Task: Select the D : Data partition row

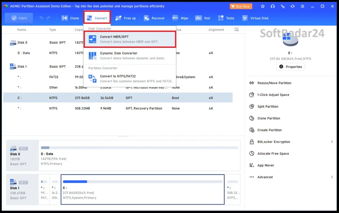Action: pyautogui.click(x=118, y=53)
